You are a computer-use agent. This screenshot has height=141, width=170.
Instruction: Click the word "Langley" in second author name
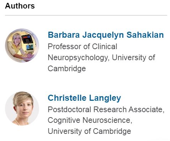pos(105,98)
